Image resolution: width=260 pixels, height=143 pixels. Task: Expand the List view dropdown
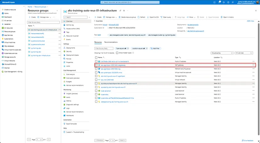(x=245, y=53)
